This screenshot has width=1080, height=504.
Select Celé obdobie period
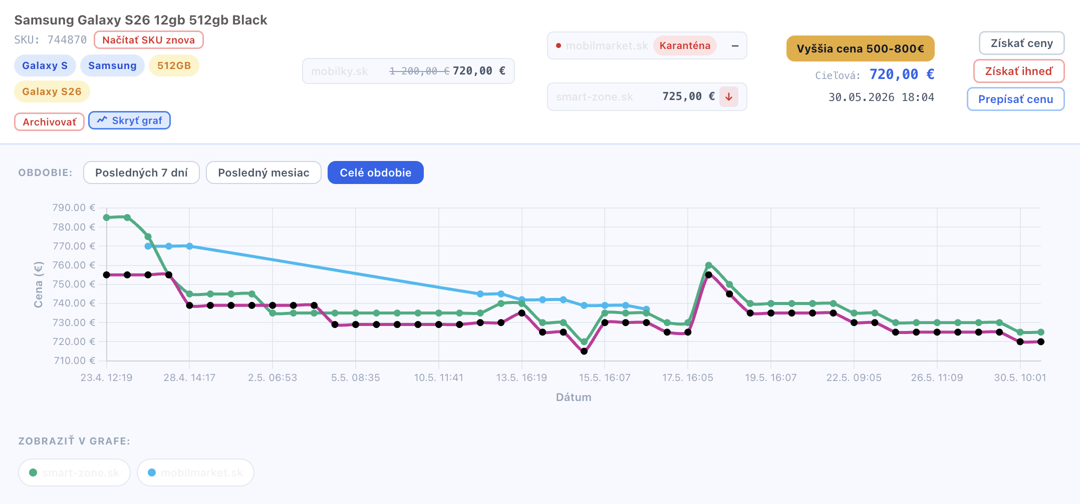coord(376,172)
